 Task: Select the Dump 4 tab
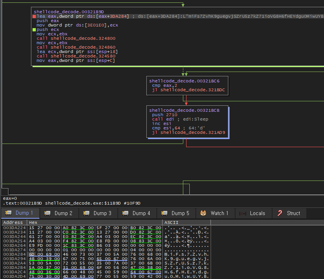136,213
